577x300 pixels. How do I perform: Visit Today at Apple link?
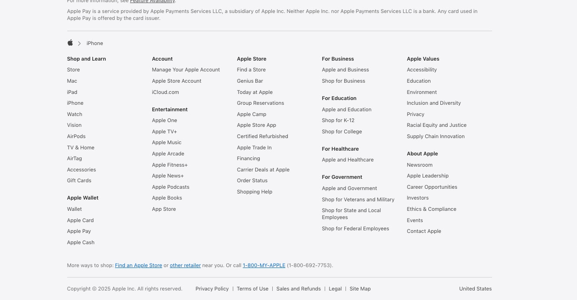254,92
